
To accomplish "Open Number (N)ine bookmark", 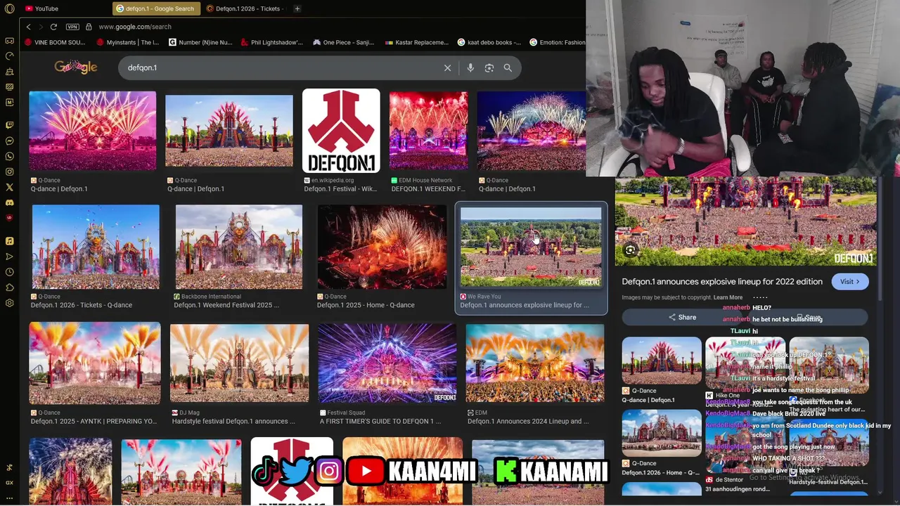I will (200, 42).
